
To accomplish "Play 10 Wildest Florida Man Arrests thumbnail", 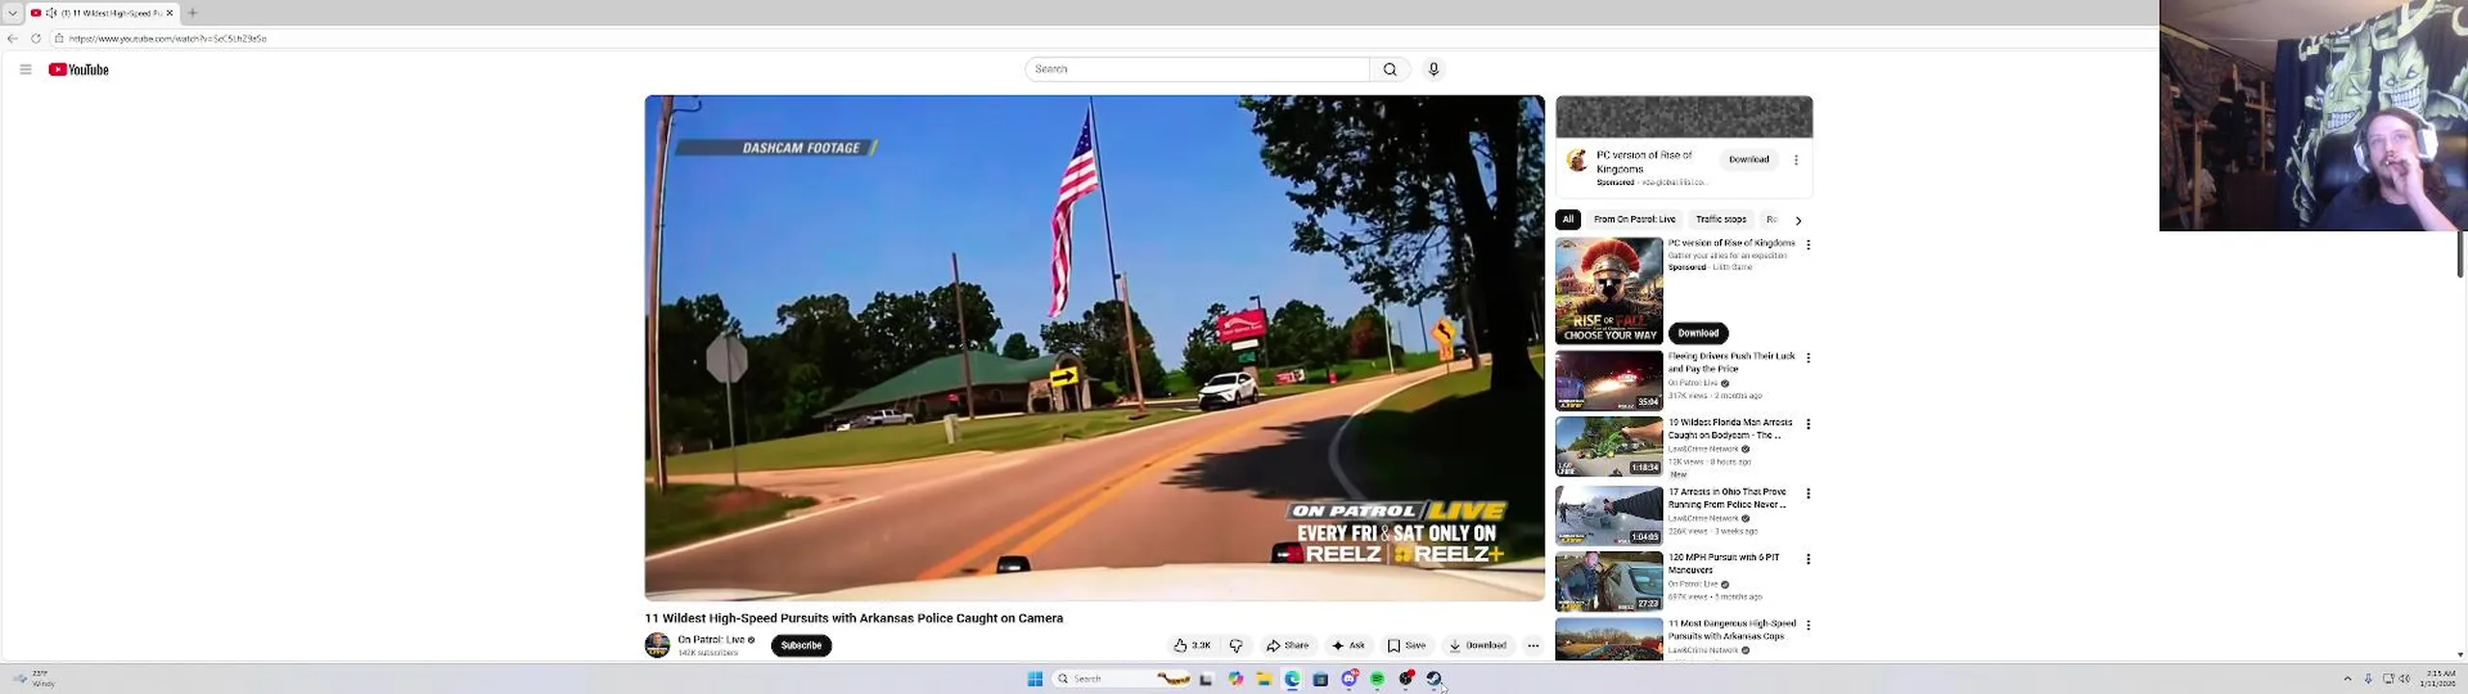I will pos(1609,446).
